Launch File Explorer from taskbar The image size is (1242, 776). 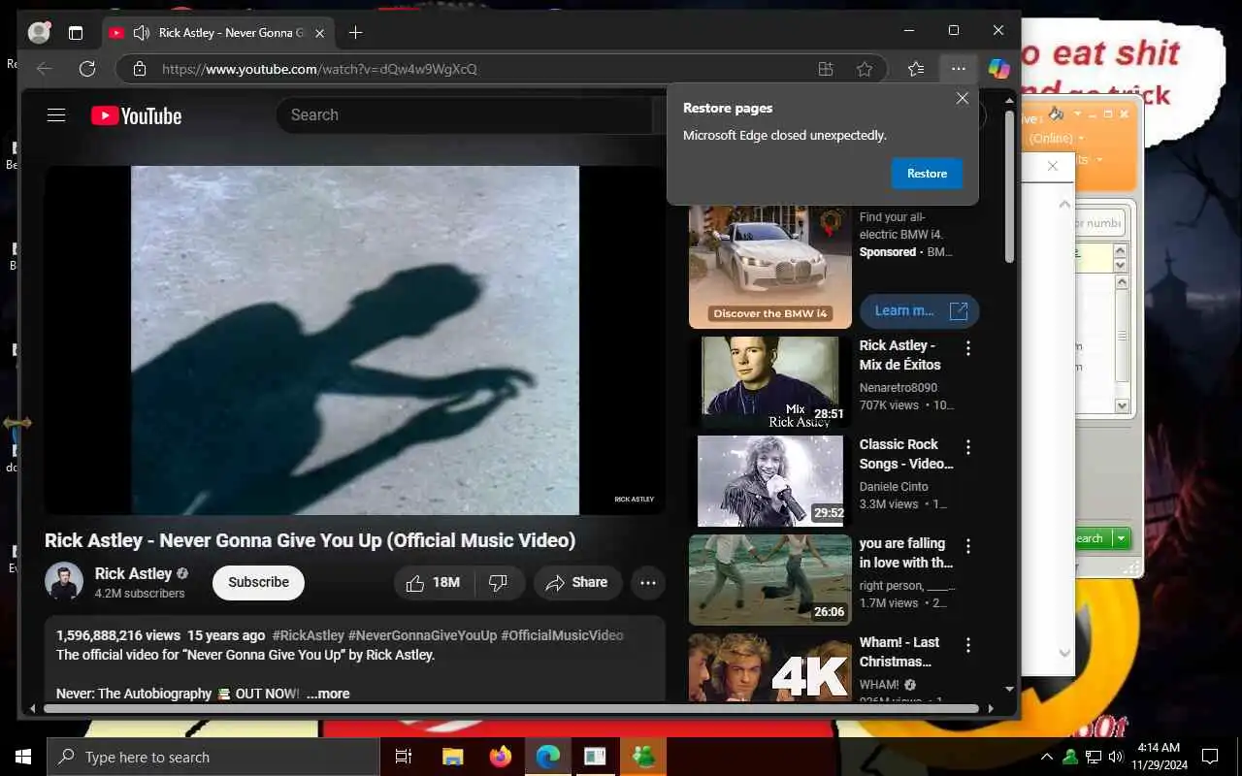[x=452, y=757]
